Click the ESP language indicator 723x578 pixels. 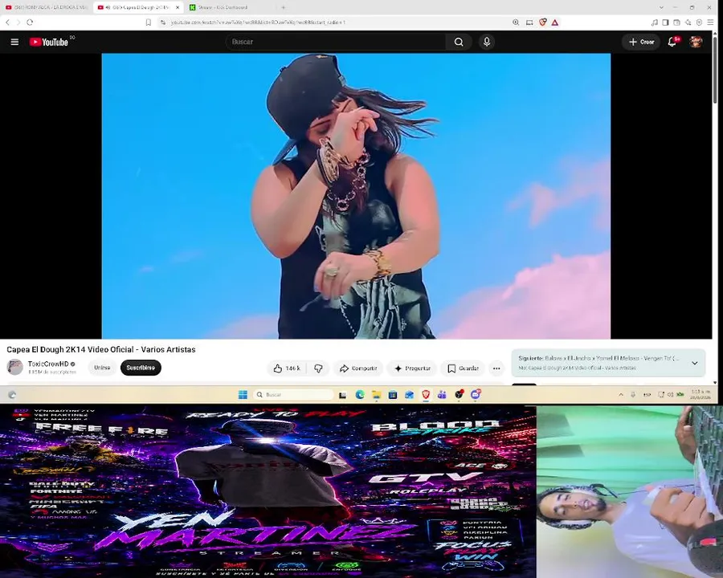point(647,394)
